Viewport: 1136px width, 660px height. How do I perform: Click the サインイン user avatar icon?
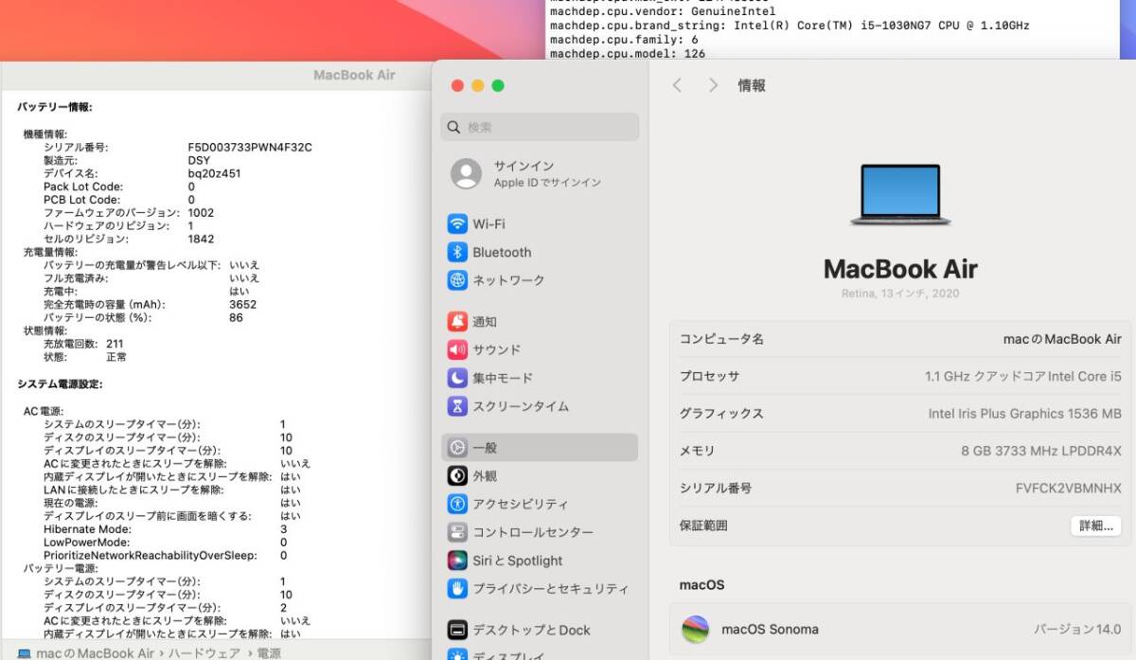(466, 173)
